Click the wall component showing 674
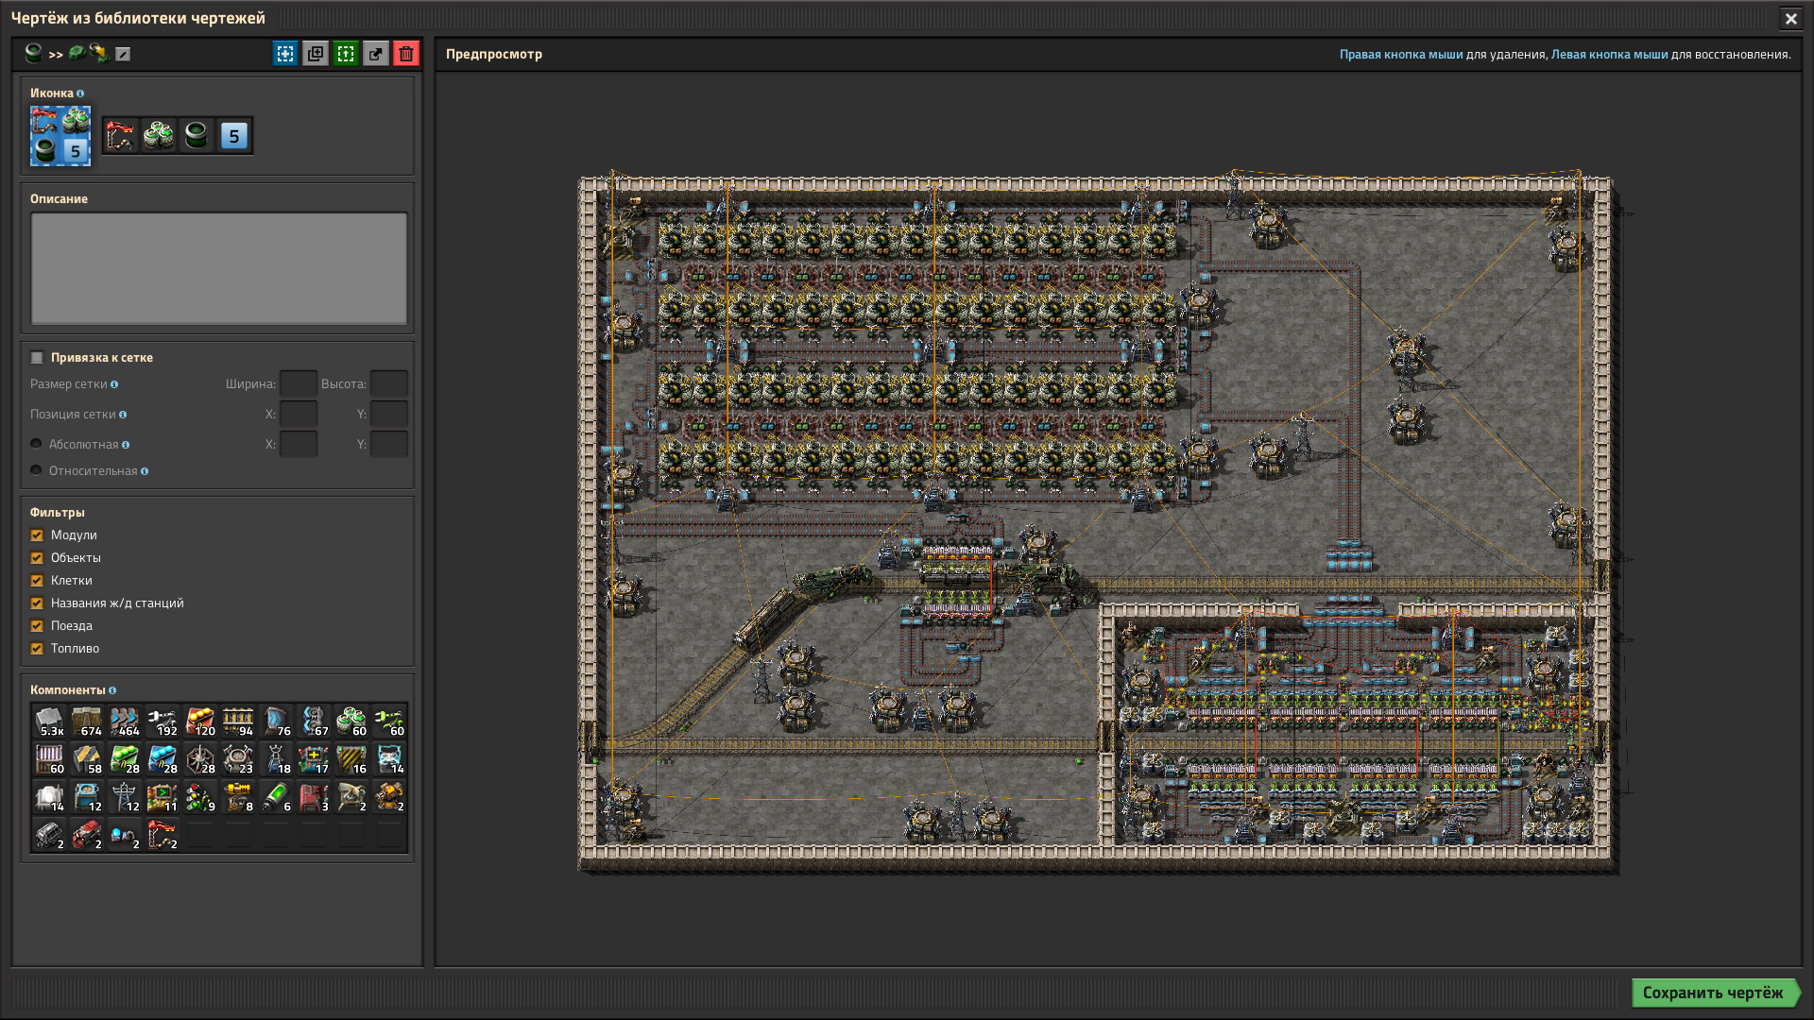The image size is (1814, 1020). click(x=87, y=722)
